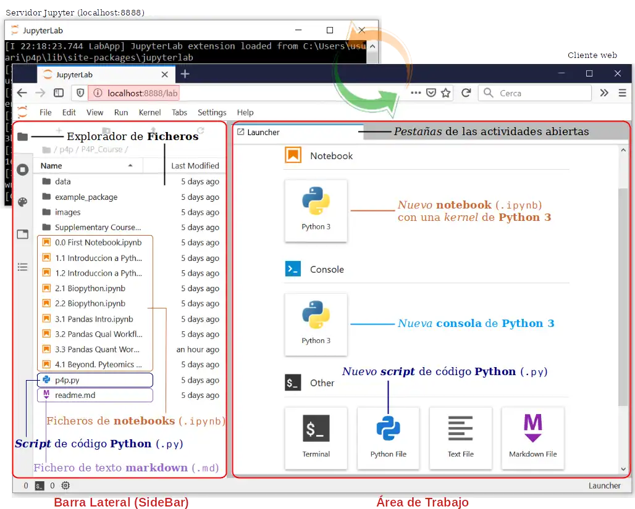The image size is (635, 509).
Task: Open the Edit menu
Action: coord(69,112)
